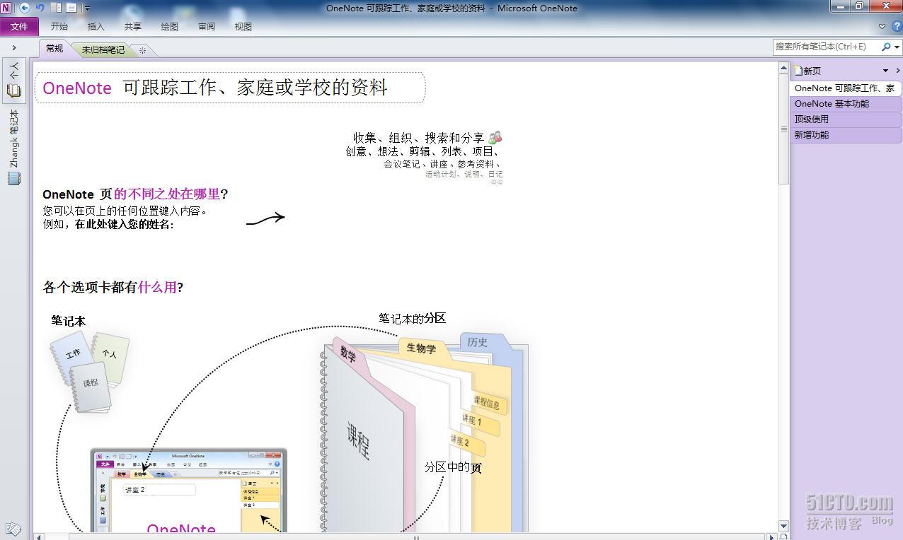This screenshot has height=540, width=903.
Task: Switch to the 视图 ribbon tab
Action: pos(243,26)
